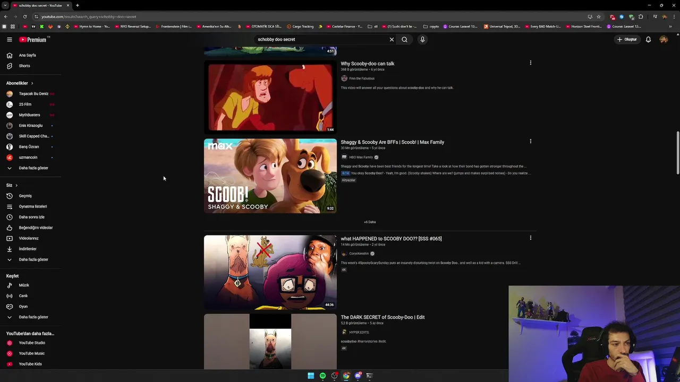Jump to the 6:14 timestamp chip
Viewport: 680px width, 382px height.
tap(345, 173)
